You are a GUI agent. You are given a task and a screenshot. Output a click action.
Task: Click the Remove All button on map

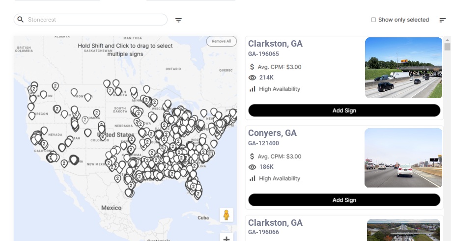pyautogui.click(x=221, y=41)
